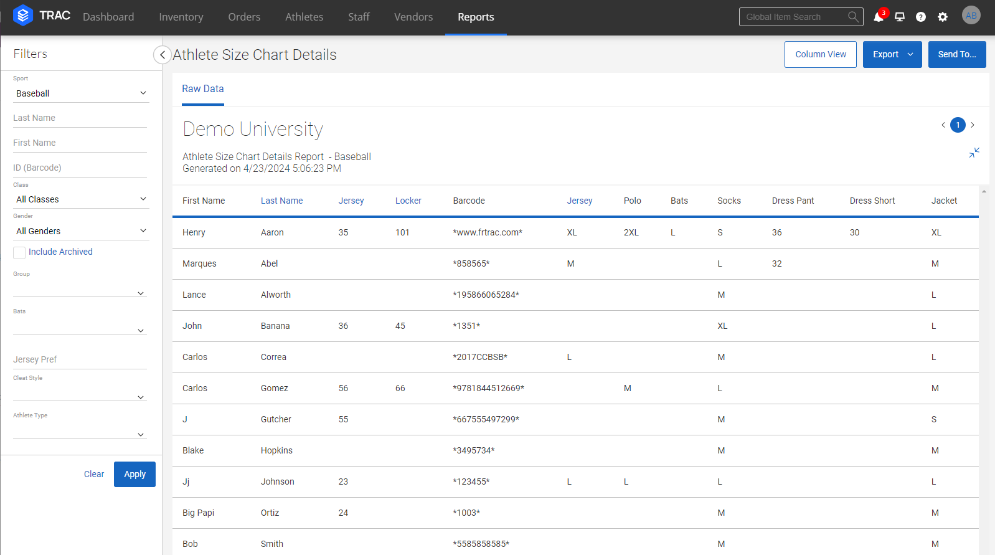Viewport: 995px width, 555px height.
Task: Sort by the Last Name column header
Action: coord(281,201)
